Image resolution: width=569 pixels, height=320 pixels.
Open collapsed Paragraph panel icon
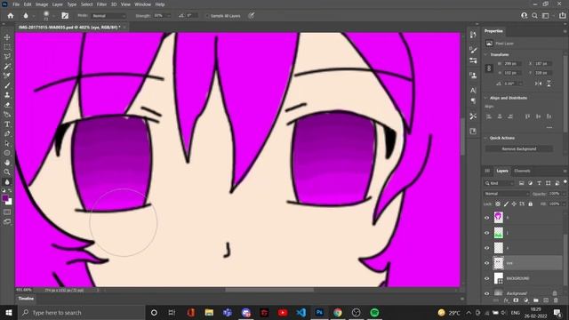pyautogui.click(x=473, y=100)
